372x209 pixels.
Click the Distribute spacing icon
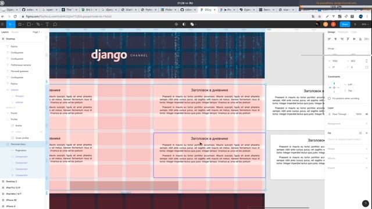(x=367, y=39)
